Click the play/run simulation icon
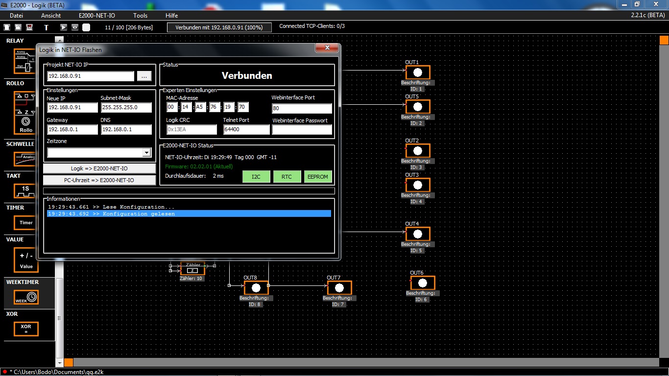This screenshot has height=376, width=669. coord(64,27)
